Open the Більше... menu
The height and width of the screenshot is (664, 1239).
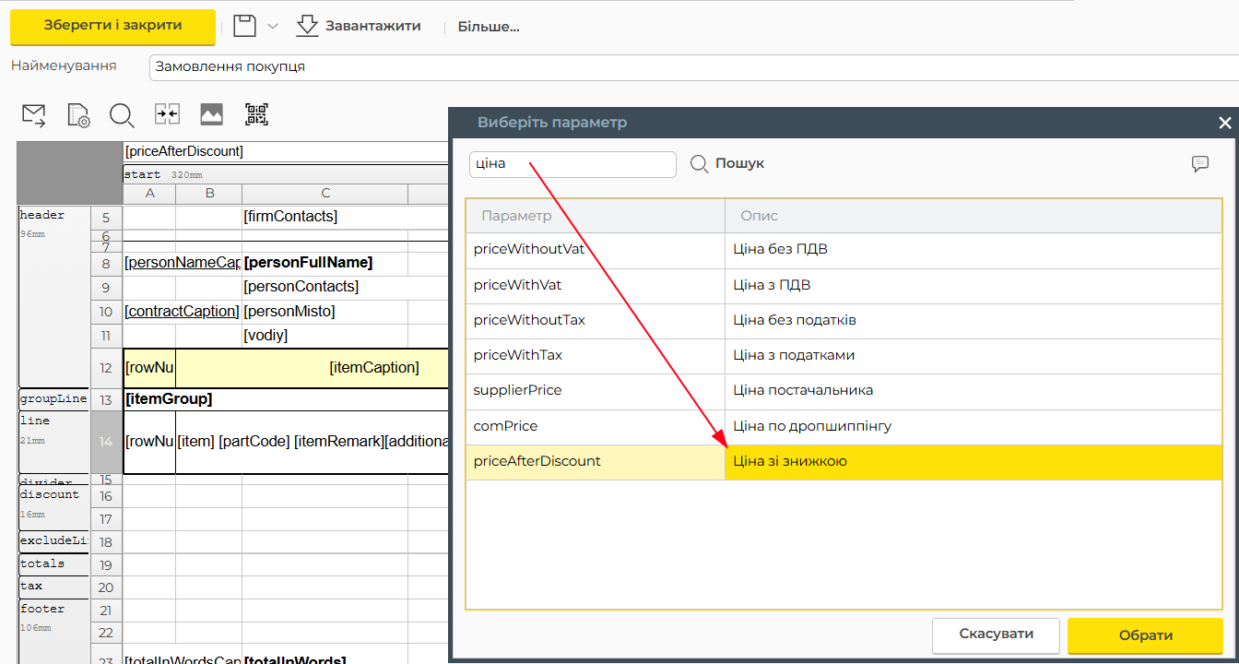pyautogui.click(x=489, y=27)
